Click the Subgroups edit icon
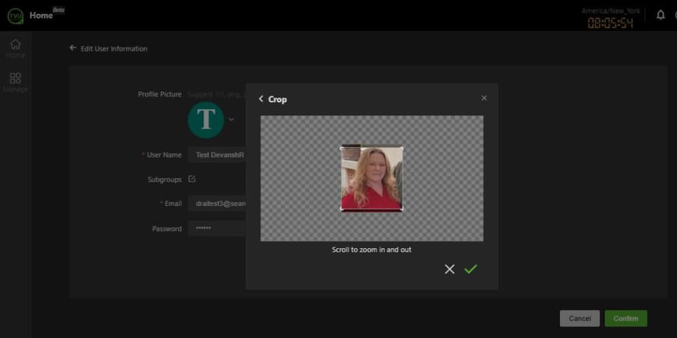 pos(192,179)
